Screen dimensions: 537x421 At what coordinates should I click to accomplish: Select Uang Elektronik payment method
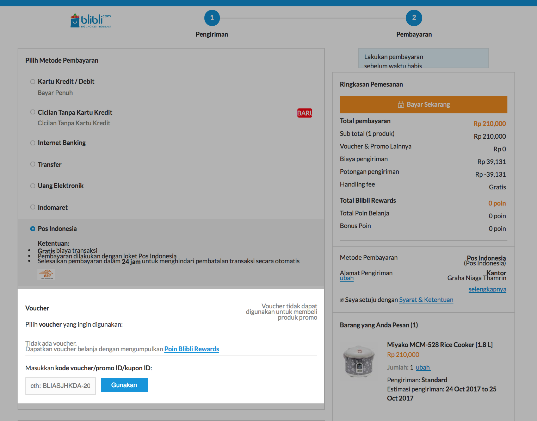pos(33,186)
